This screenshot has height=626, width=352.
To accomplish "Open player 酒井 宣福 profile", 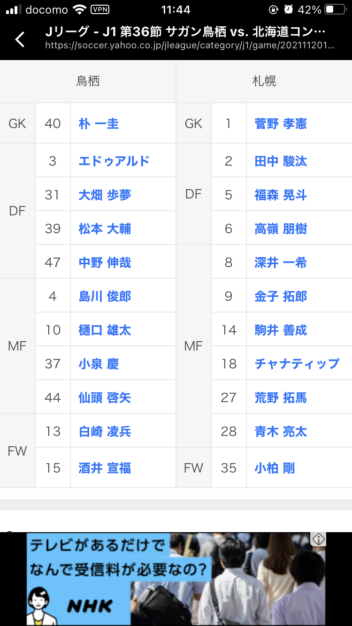I will pos(105,468).
